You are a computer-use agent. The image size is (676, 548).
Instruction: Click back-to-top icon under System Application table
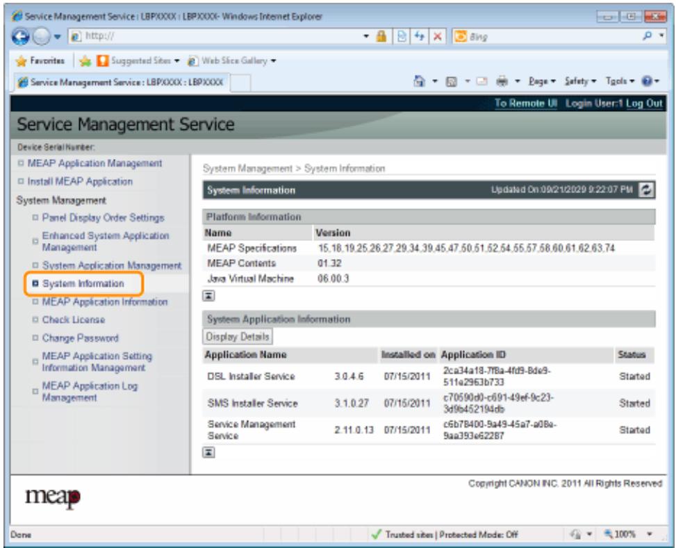click(x=208, y=452)
